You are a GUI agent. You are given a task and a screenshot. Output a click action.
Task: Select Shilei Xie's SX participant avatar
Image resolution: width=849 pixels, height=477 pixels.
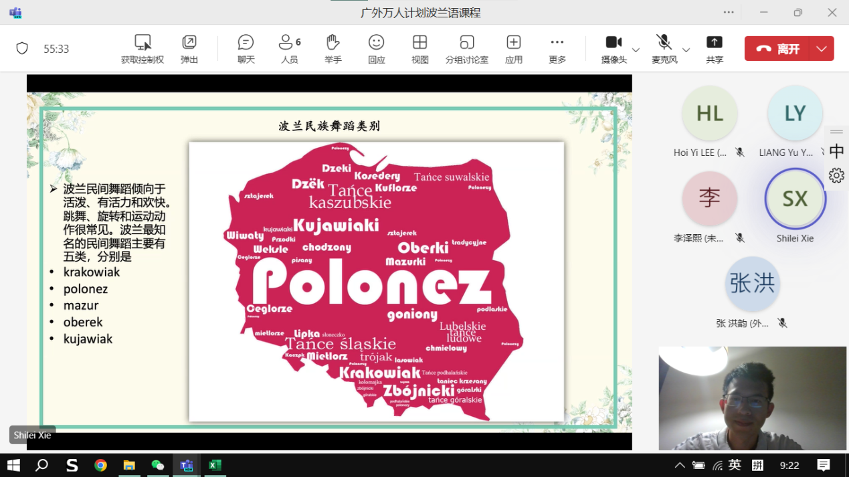[x=795, y=199]
